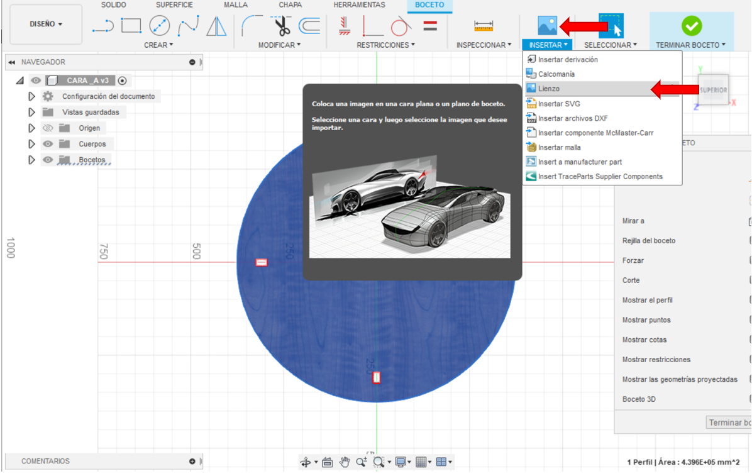The height and width of the screenshot is (476, 752).
Task: Switch to the SOLIDO tab
Action: tap(114, 5)
